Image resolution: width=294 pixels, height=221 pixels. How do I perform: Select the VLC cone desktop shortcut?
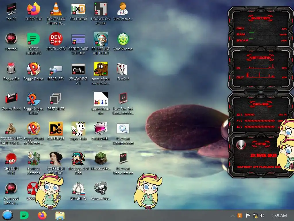click(56, 14)
